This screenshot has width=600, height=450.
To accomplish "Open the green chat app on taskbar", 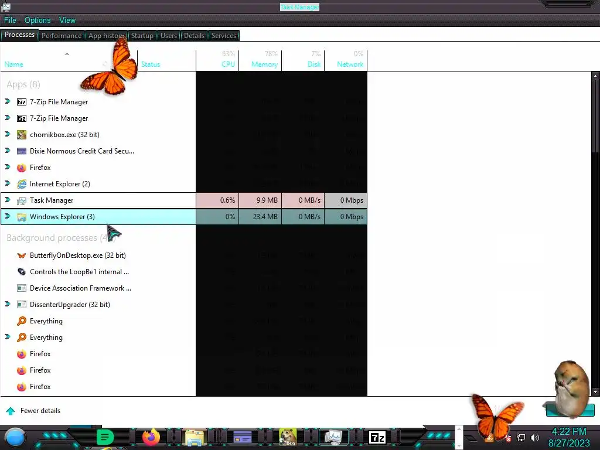I will (105, 437).
